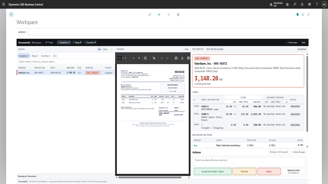Zoom out the PDF with minus
The width and height of the screenshot is (328, 184).
[x=134, y=58]
